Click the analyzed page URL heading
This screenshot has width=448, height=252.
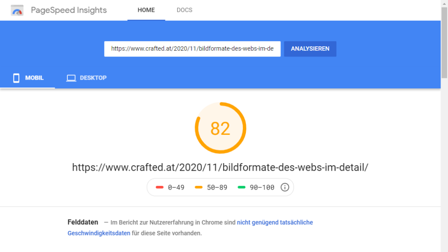tap(220, 168)
